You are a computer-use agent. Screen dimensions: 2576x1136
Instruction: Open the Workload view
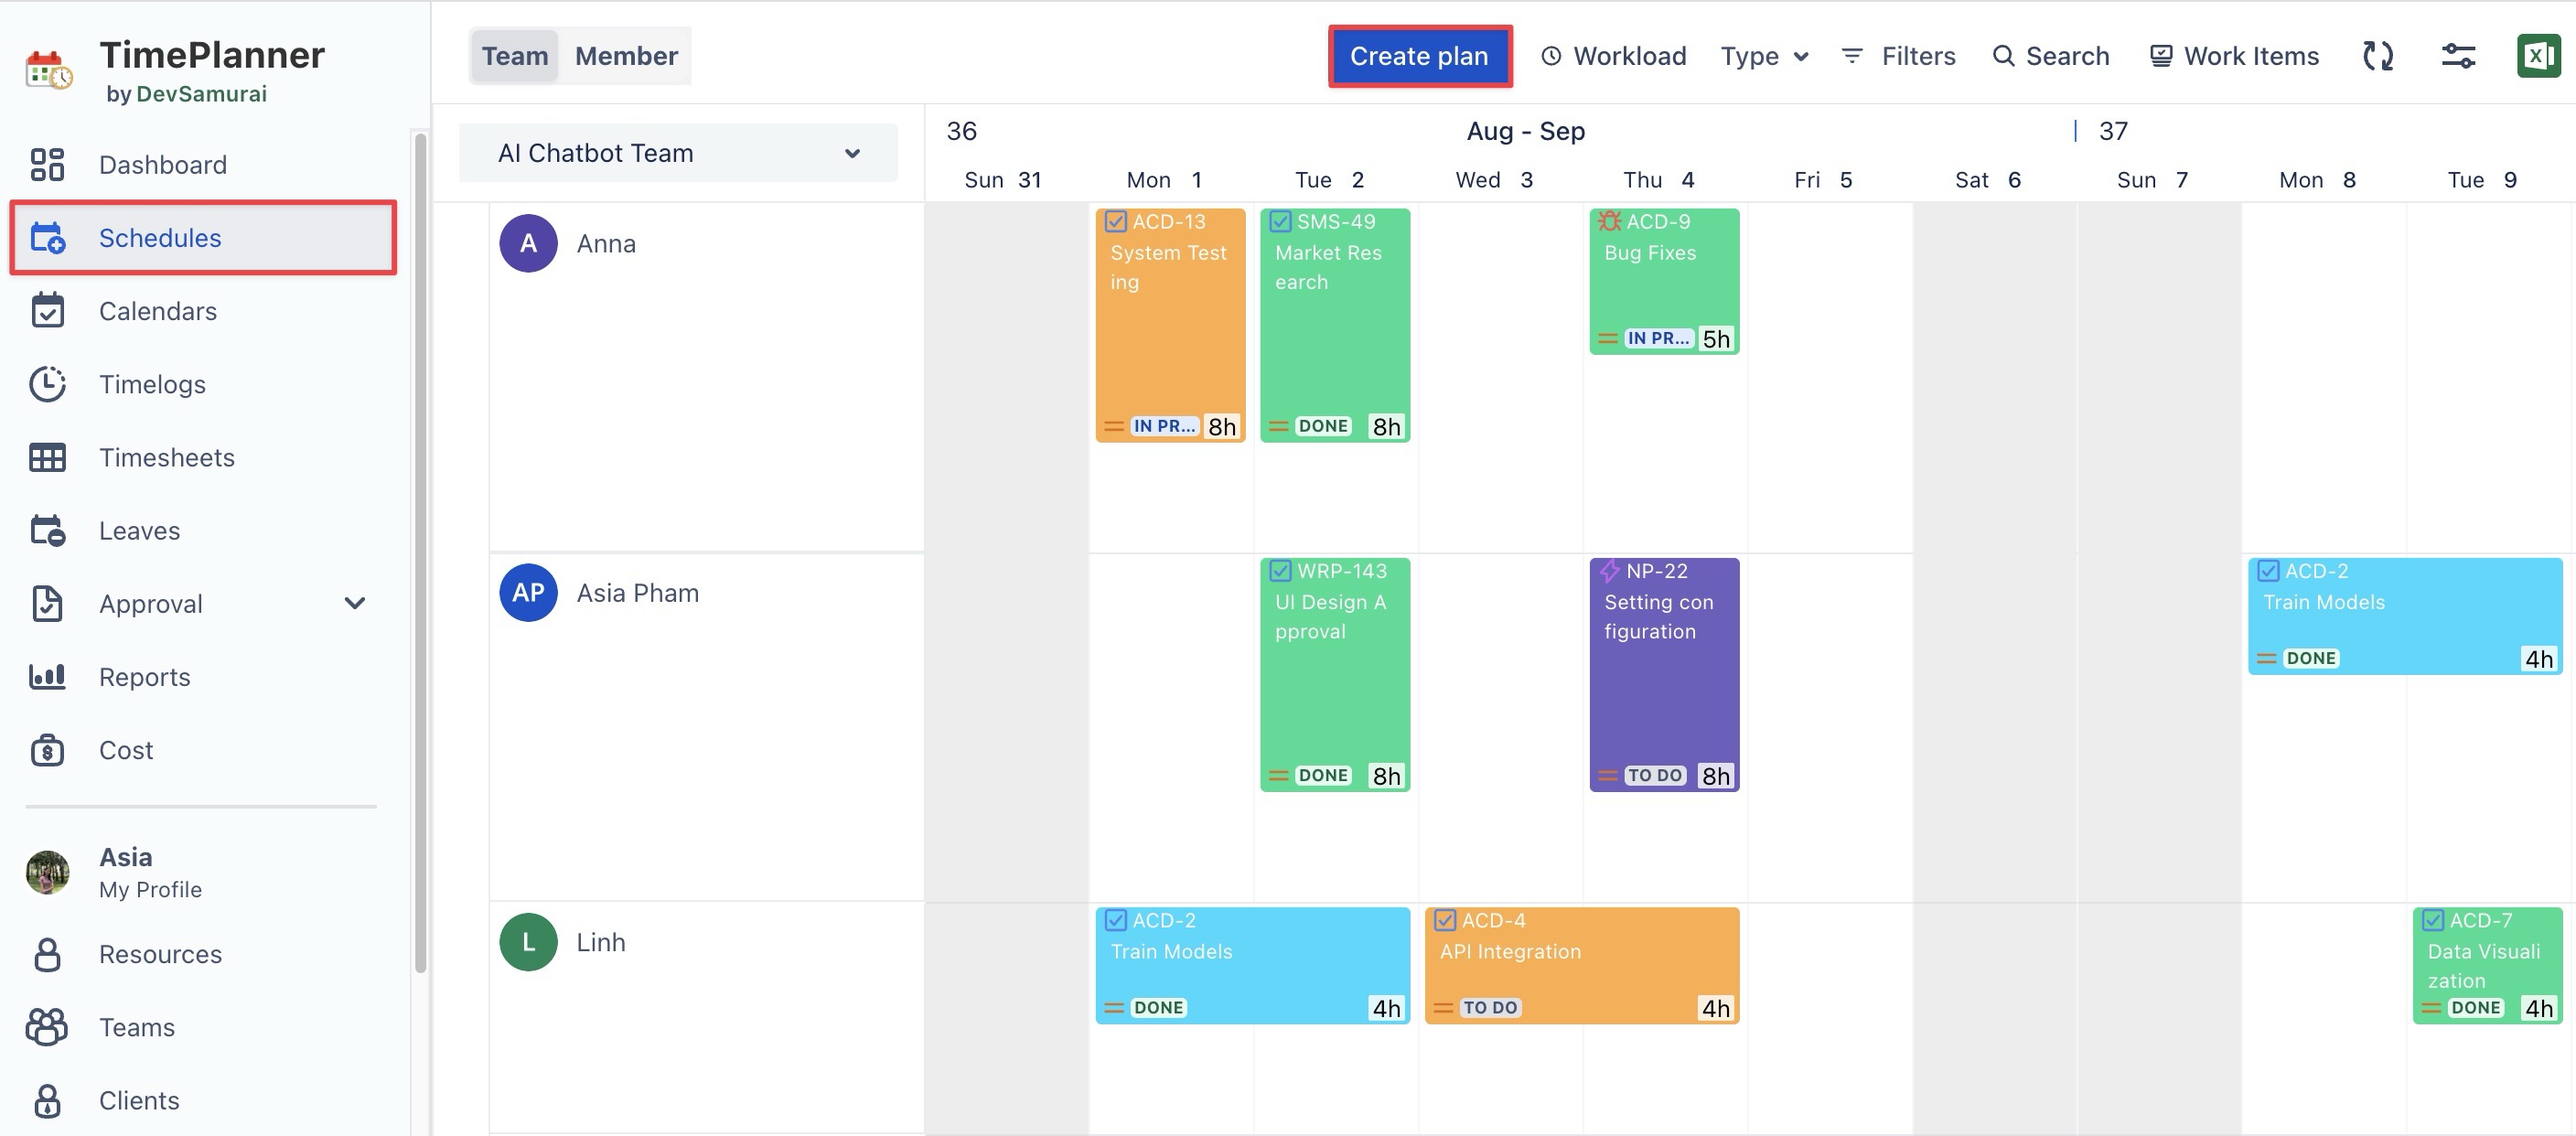pos(1613,56)
